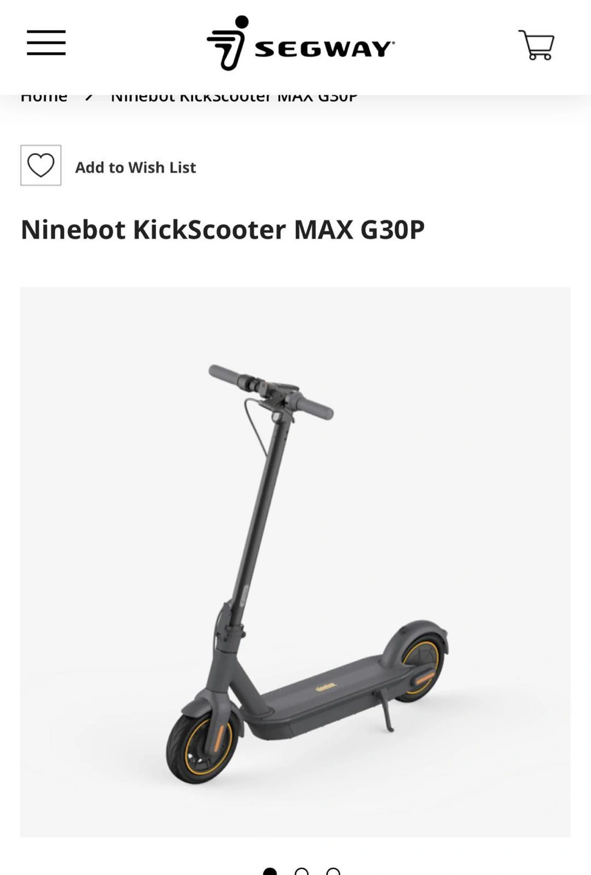Click the scooter's rear wheel in image
This screenshot has width=591, height=875.
point(420,667)
